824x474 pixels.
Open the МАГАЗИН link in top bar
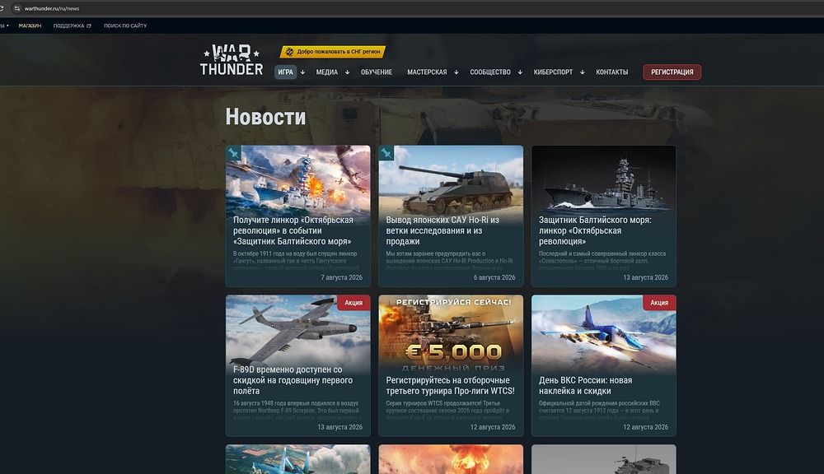point(30,26)
